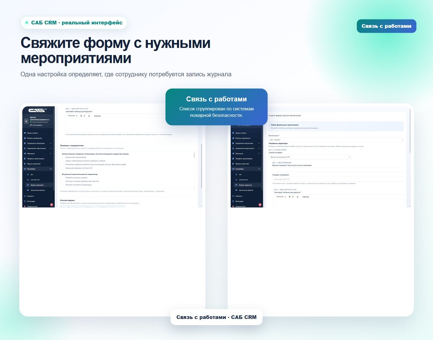
Task: Open Хранилище файлов in left screenshot sidebar
Action: point(40,190)
